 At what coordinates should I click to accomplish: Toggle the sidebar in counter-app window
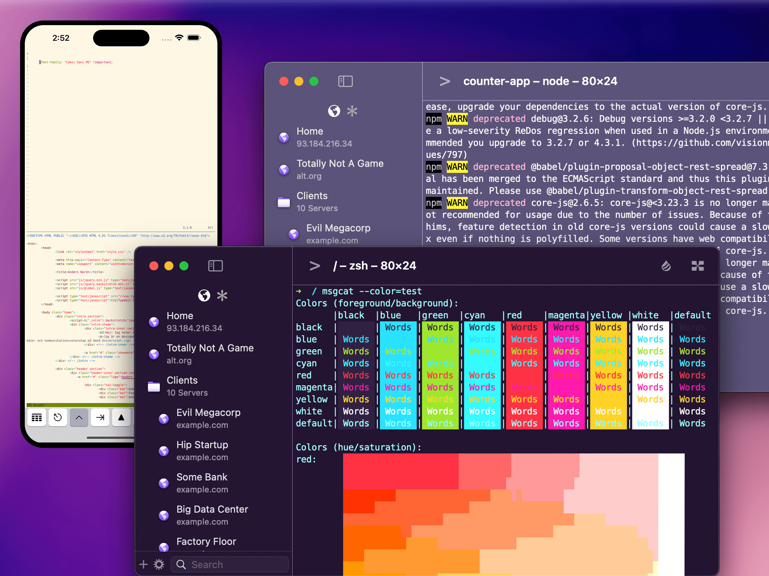tap(345, 81)
